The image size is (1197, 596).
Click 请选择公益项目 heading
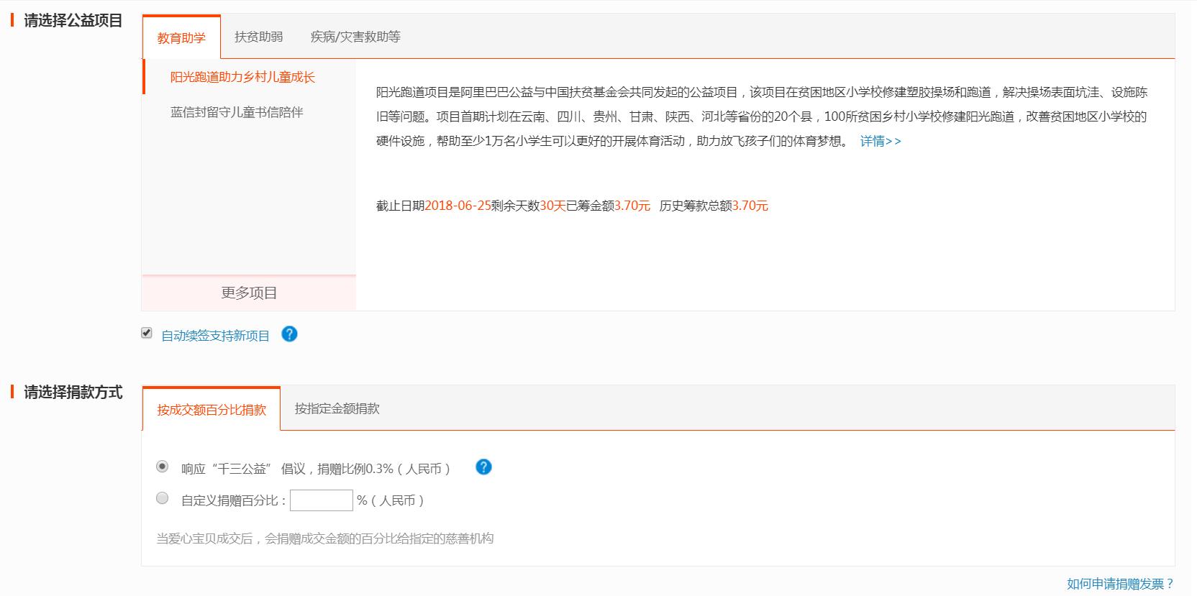73,21
